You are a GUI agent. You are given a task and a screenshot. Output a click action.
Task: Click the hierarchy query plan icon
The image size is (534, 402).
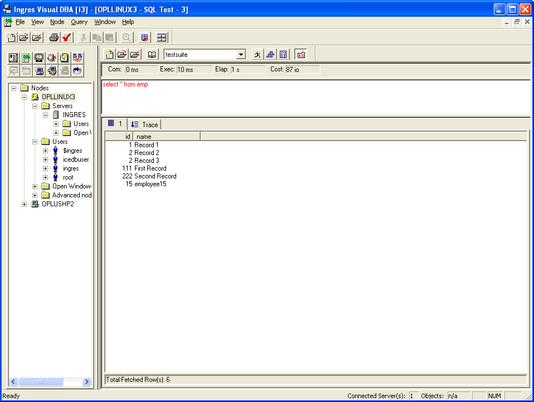(x=270, y=55)
